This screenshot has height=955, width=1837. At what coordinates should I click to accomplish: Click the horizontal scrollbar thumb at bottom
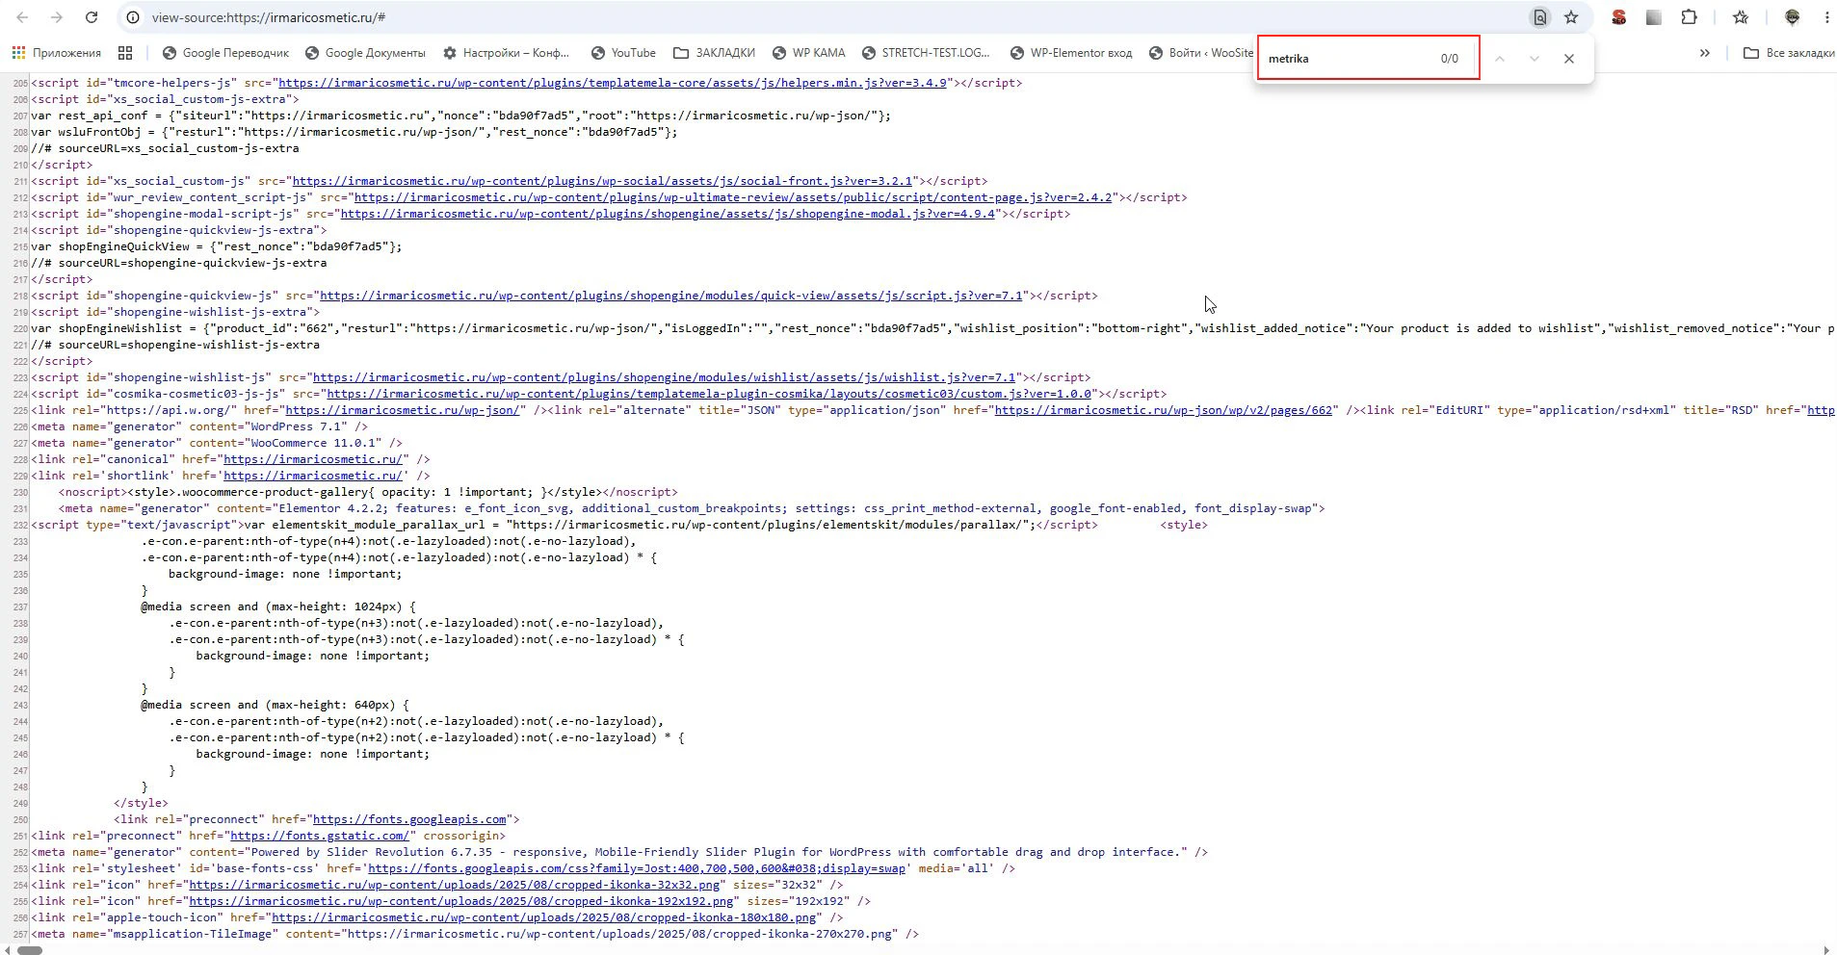click(30, 950)
